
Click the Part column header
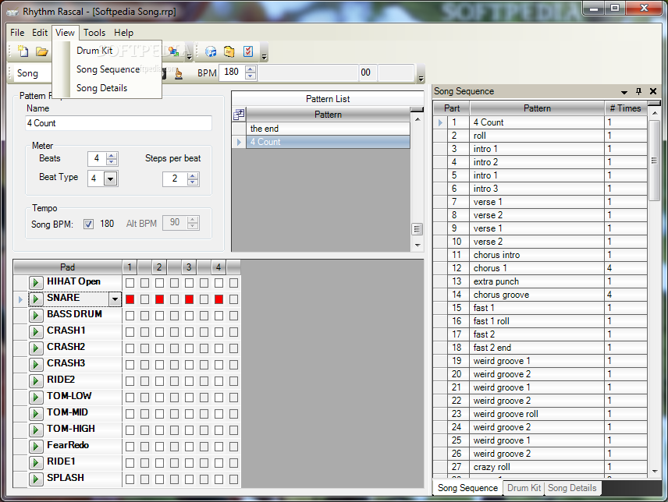(x=452, y=108)
